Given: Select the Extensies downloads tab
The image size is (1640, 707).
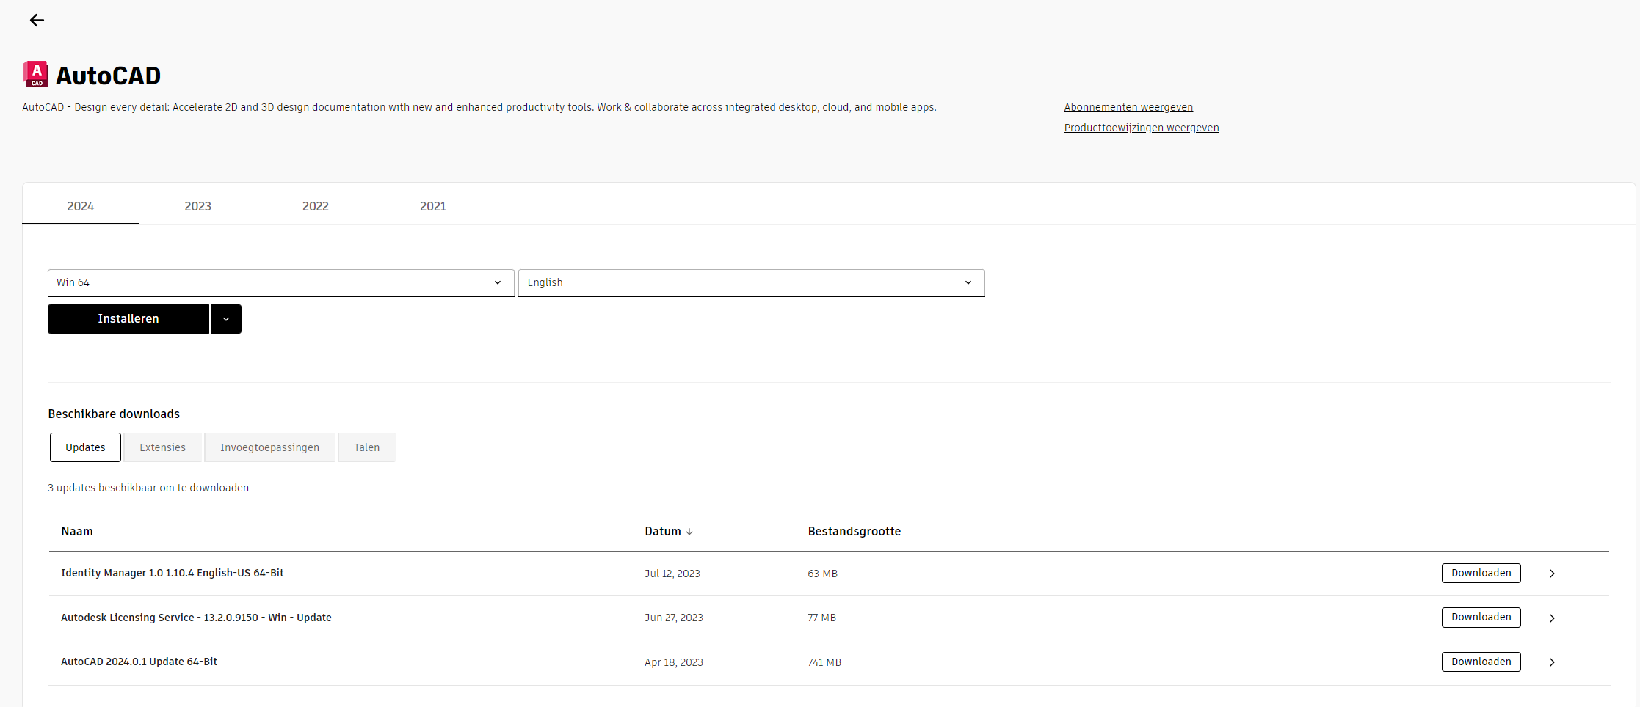Looking at the screenshot, I should pos(163,447).
